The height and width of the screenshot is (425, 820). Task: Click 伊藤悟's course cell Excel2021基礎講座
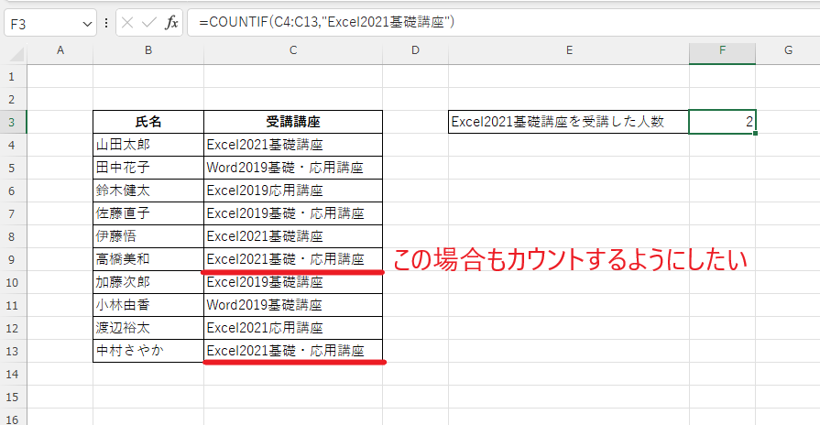coord(293,236)
